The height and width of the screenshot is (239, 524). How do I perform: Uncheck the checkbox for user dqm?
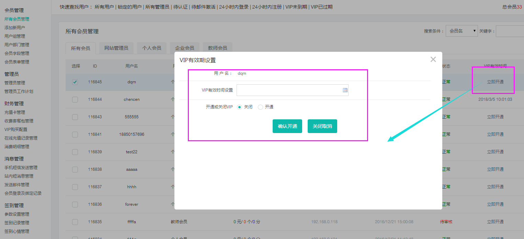(75, 82)
